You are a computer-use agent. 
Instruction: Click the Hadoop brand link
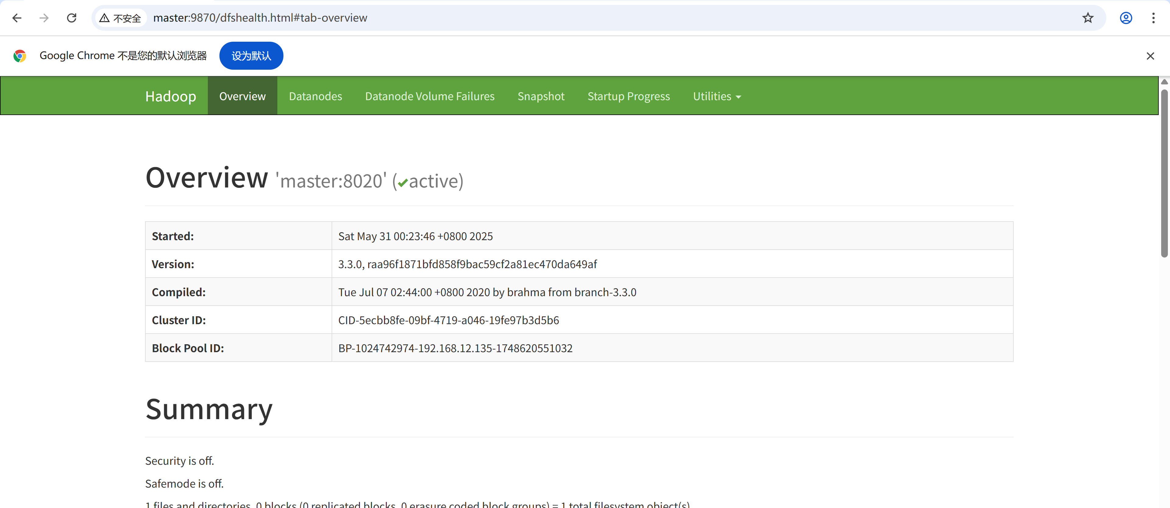tap(170, 96)
